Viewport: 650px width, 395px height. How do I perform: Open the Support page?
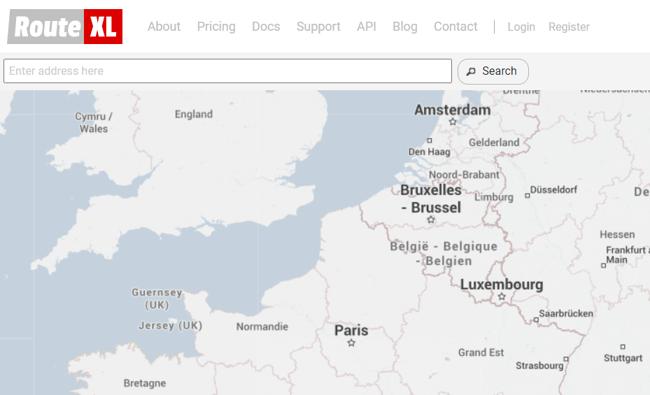pos(318,27)
